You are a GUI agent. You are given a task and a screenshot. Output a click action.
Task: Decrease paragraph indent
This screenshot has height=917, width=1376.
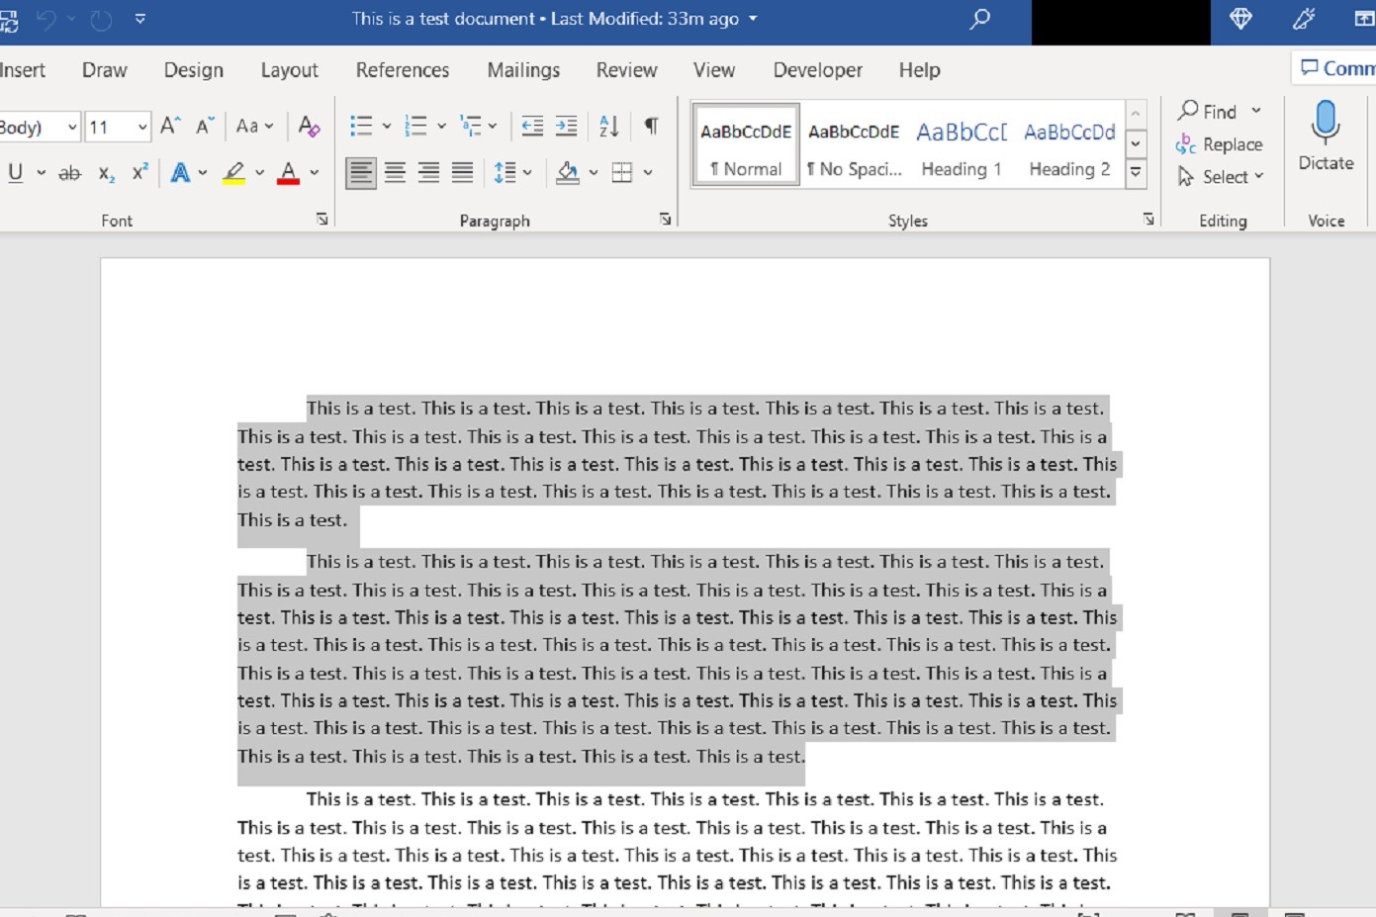coord(532,126)
